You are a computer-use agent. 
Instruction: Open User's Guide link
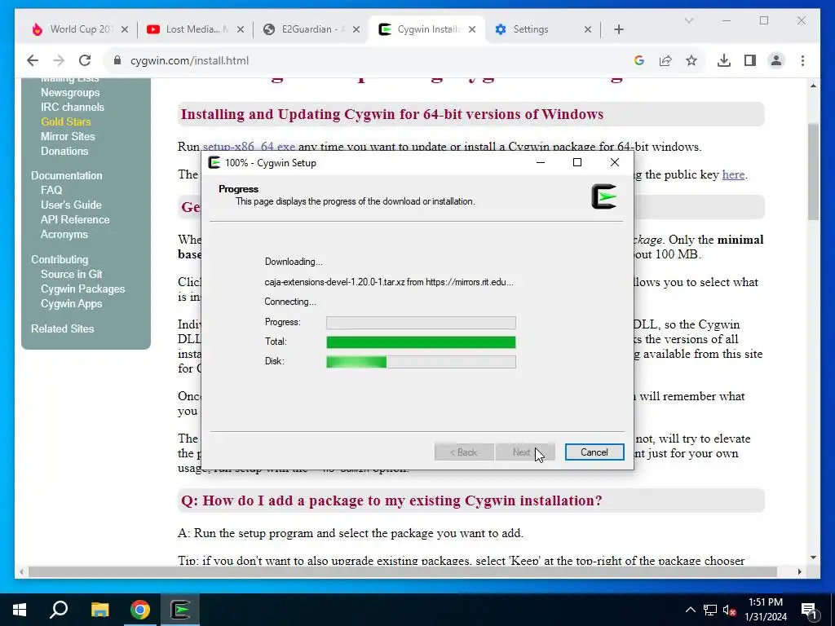click(71, 205)
